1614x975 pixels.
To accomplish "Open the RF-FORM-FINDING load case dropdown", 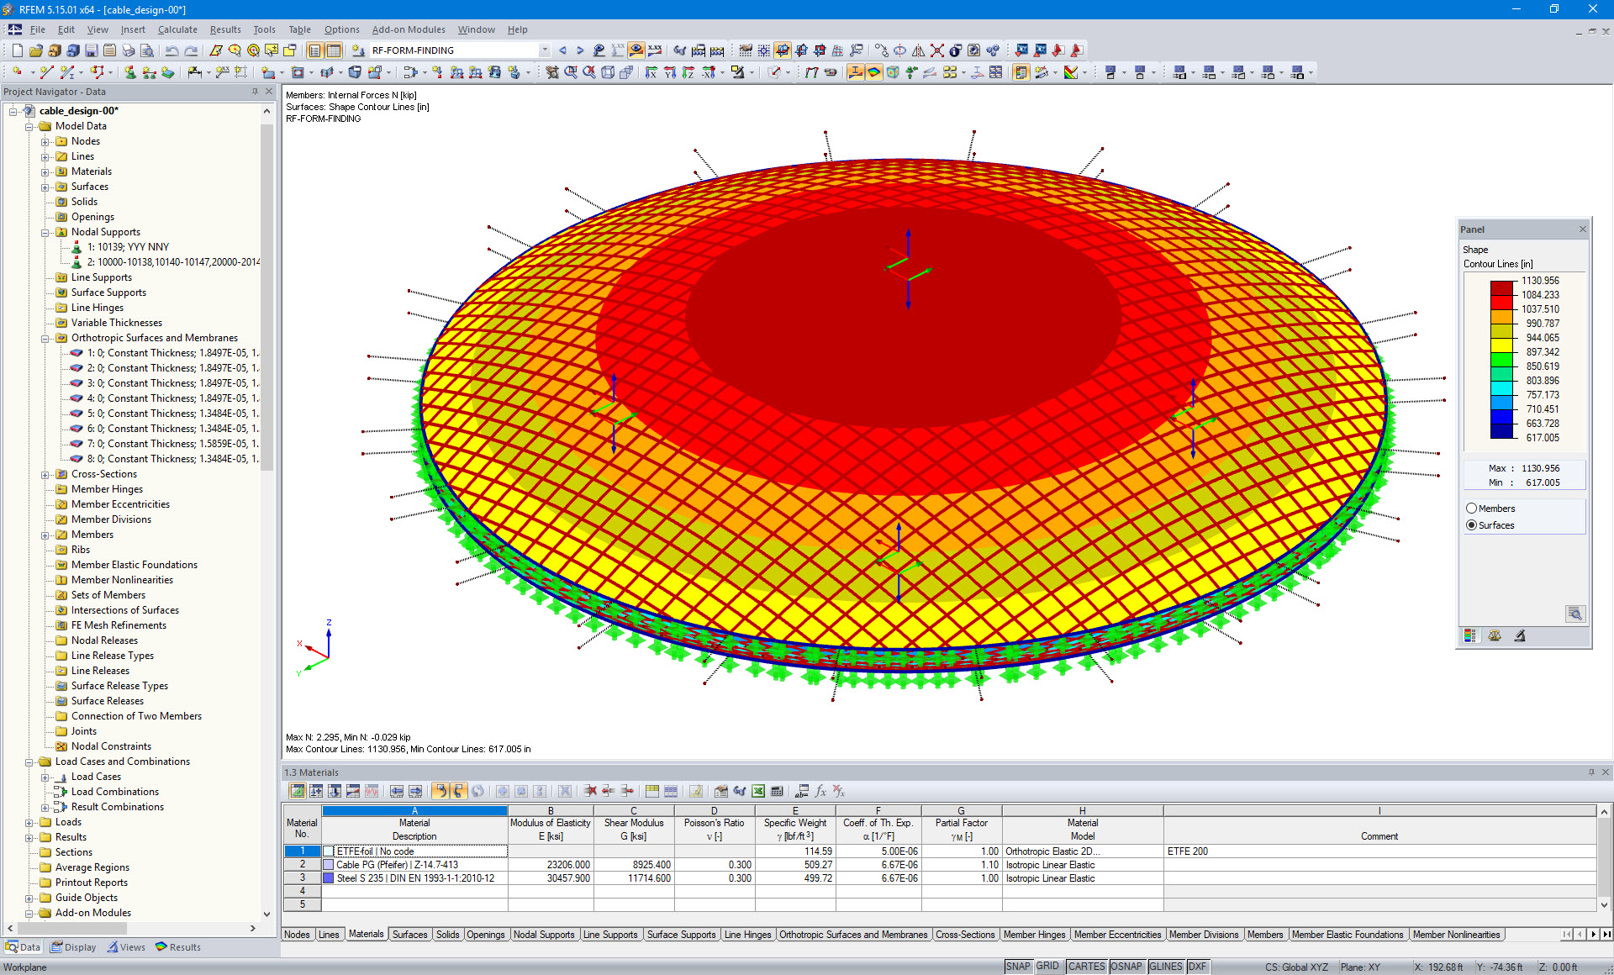I will pyautogui.click(x=545, y=50).
